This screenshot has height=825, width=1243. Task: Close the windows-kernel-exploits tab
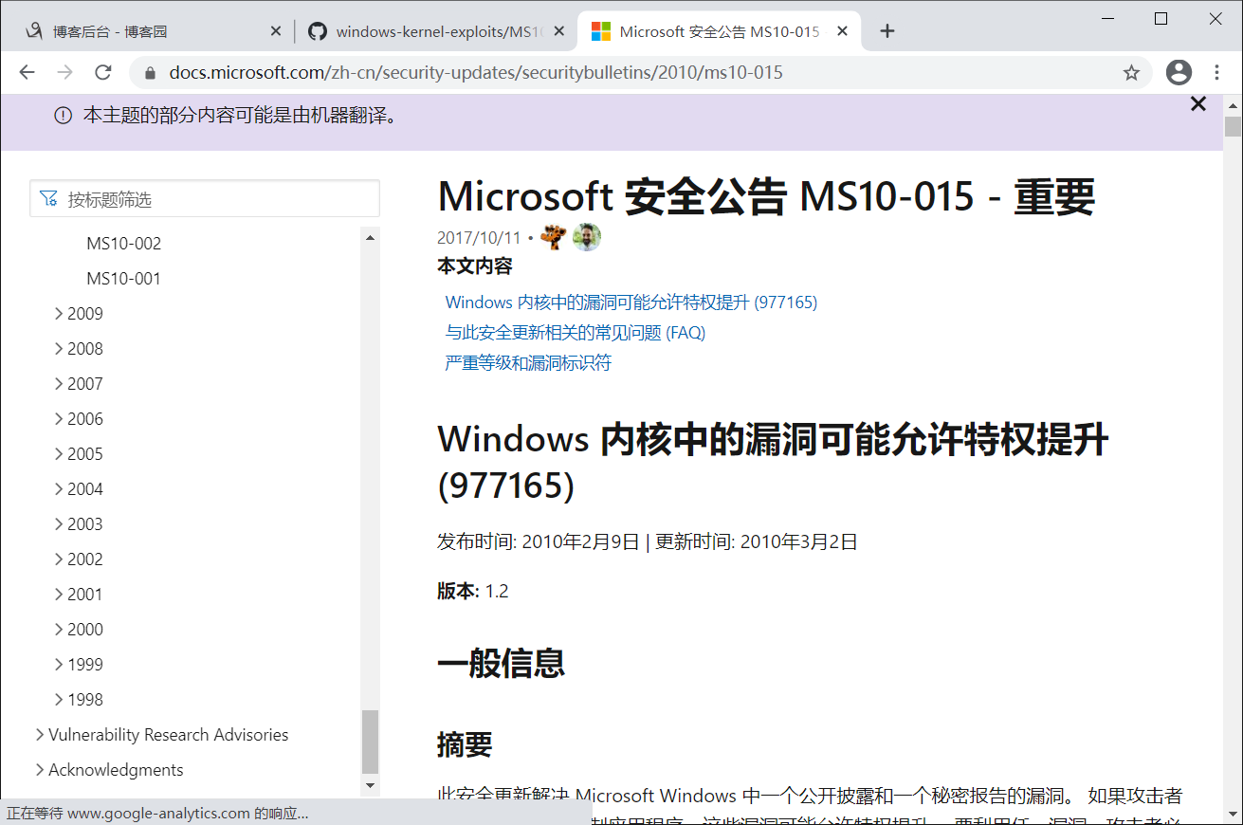click(559, 31)
